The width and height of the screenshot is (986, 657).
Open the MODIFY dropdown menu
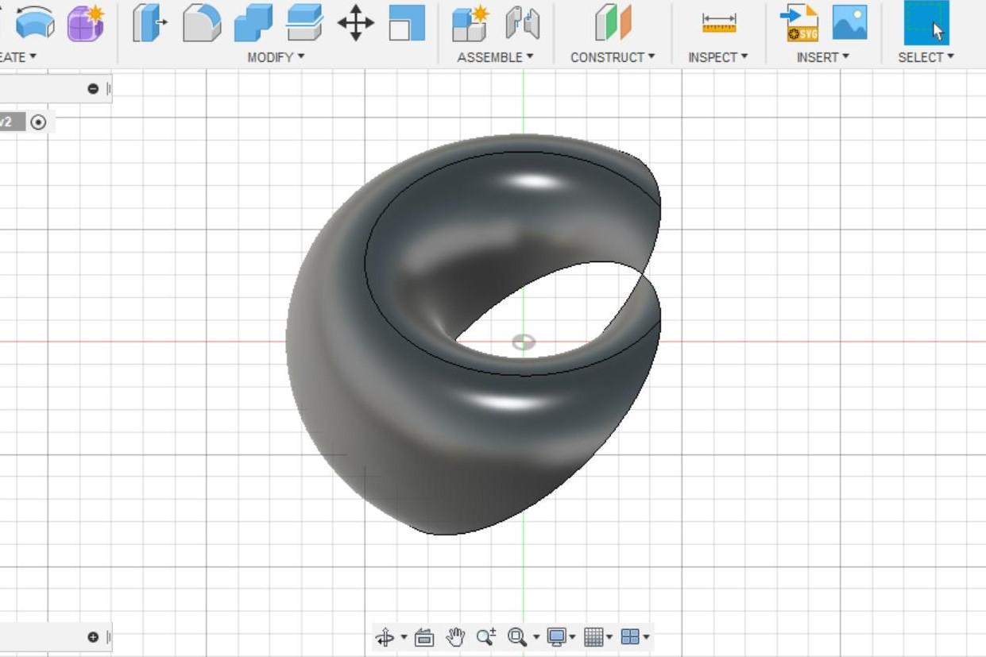tap(274, 56)
